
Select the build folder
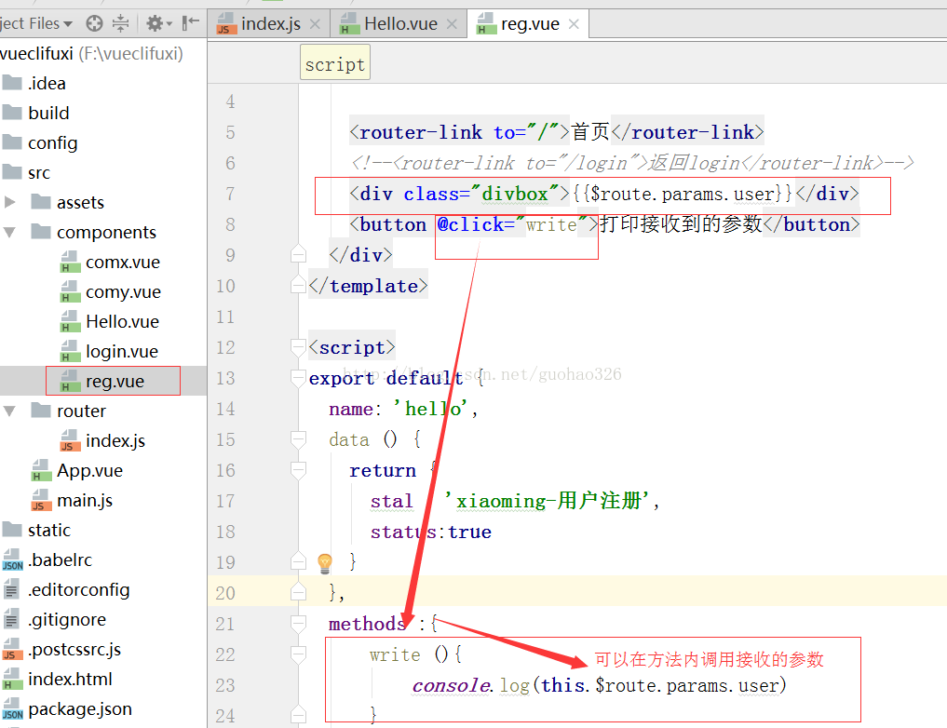tap(36, 113)
